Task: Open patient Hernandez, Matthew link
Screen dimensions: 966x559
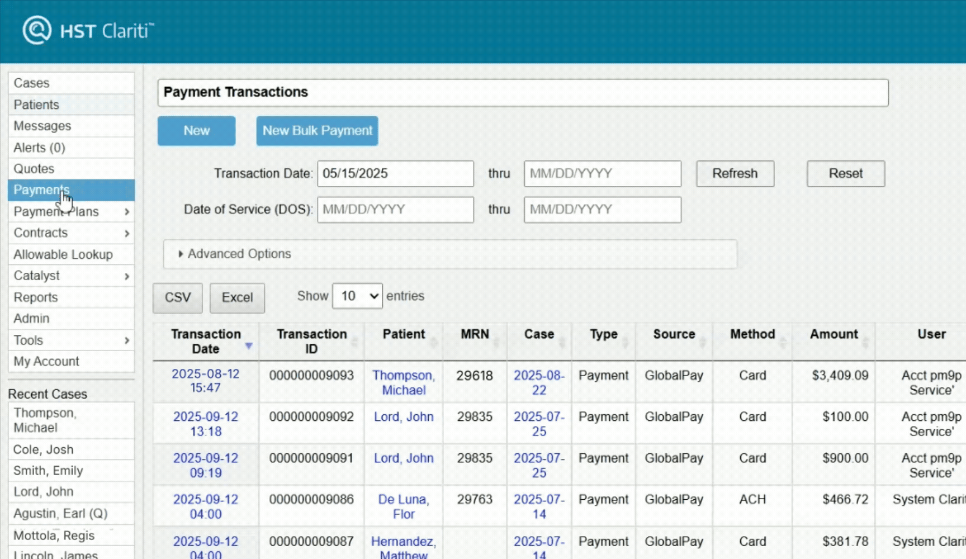Action: (404, 548)
